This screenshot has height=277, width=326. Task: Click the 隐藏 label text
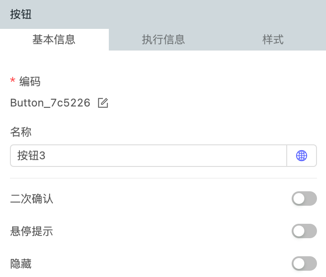click(x=21, y=264)
